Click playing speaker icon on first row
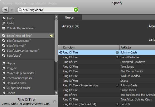This screenshot has height=107, width=155. point(60,52)
